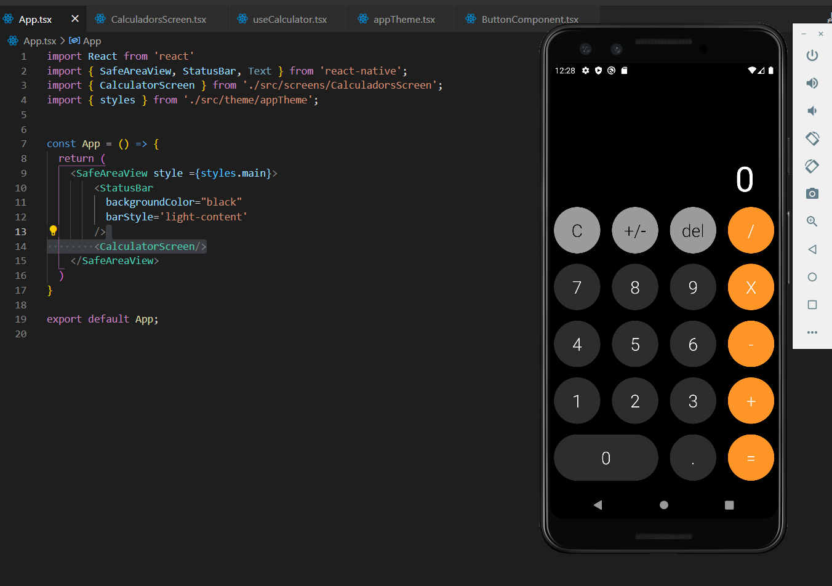Tap the Android home circle icon

click(663, 505)
